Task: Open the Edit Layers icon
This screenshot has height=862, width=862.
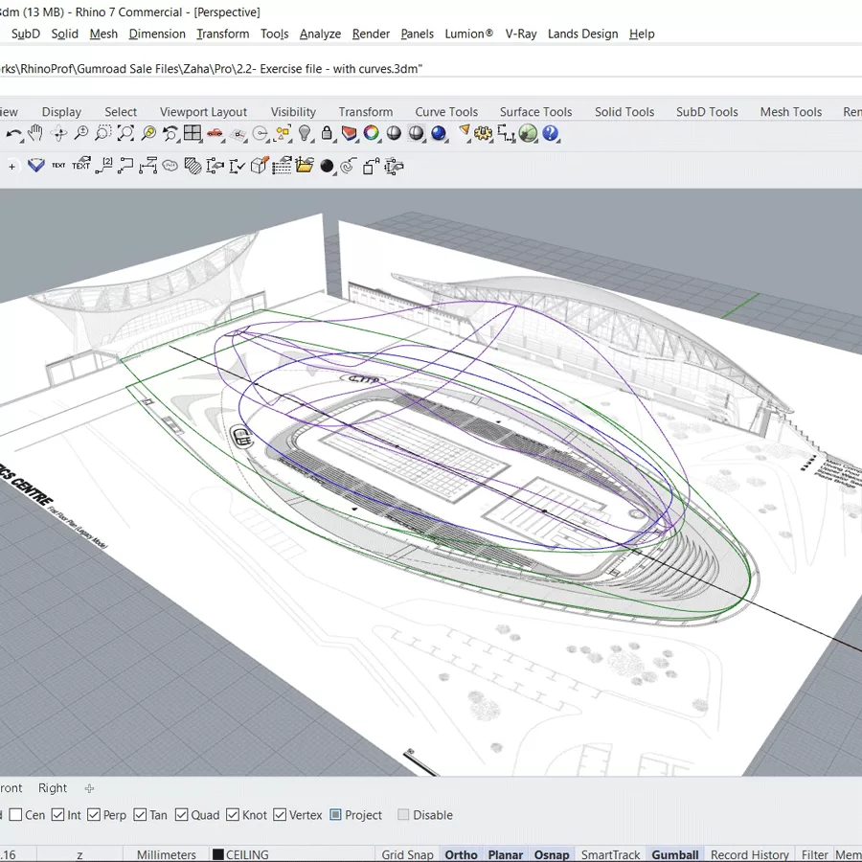Action: click(349, 133)
